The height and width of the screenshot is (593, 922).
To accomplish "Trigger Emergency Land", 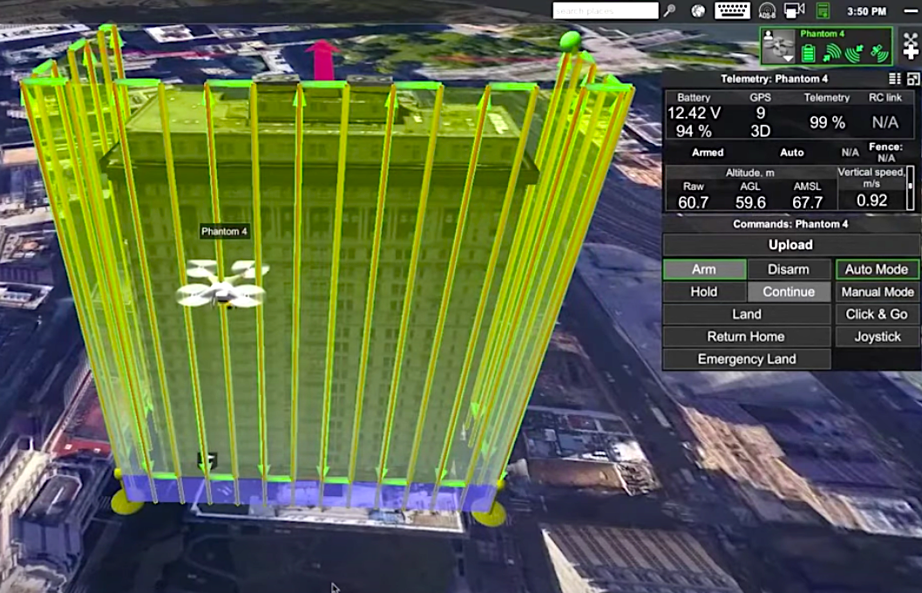I will pos(746,358).
